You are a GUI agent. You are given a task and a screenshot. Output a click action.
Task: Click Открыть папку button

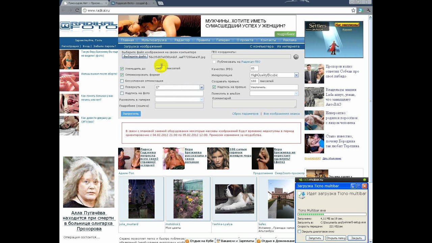(x=335, y=238)
